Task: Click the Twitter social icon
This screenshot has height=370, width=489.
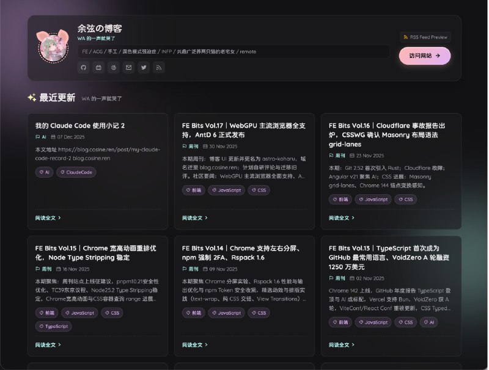Action: coord(143,67)
